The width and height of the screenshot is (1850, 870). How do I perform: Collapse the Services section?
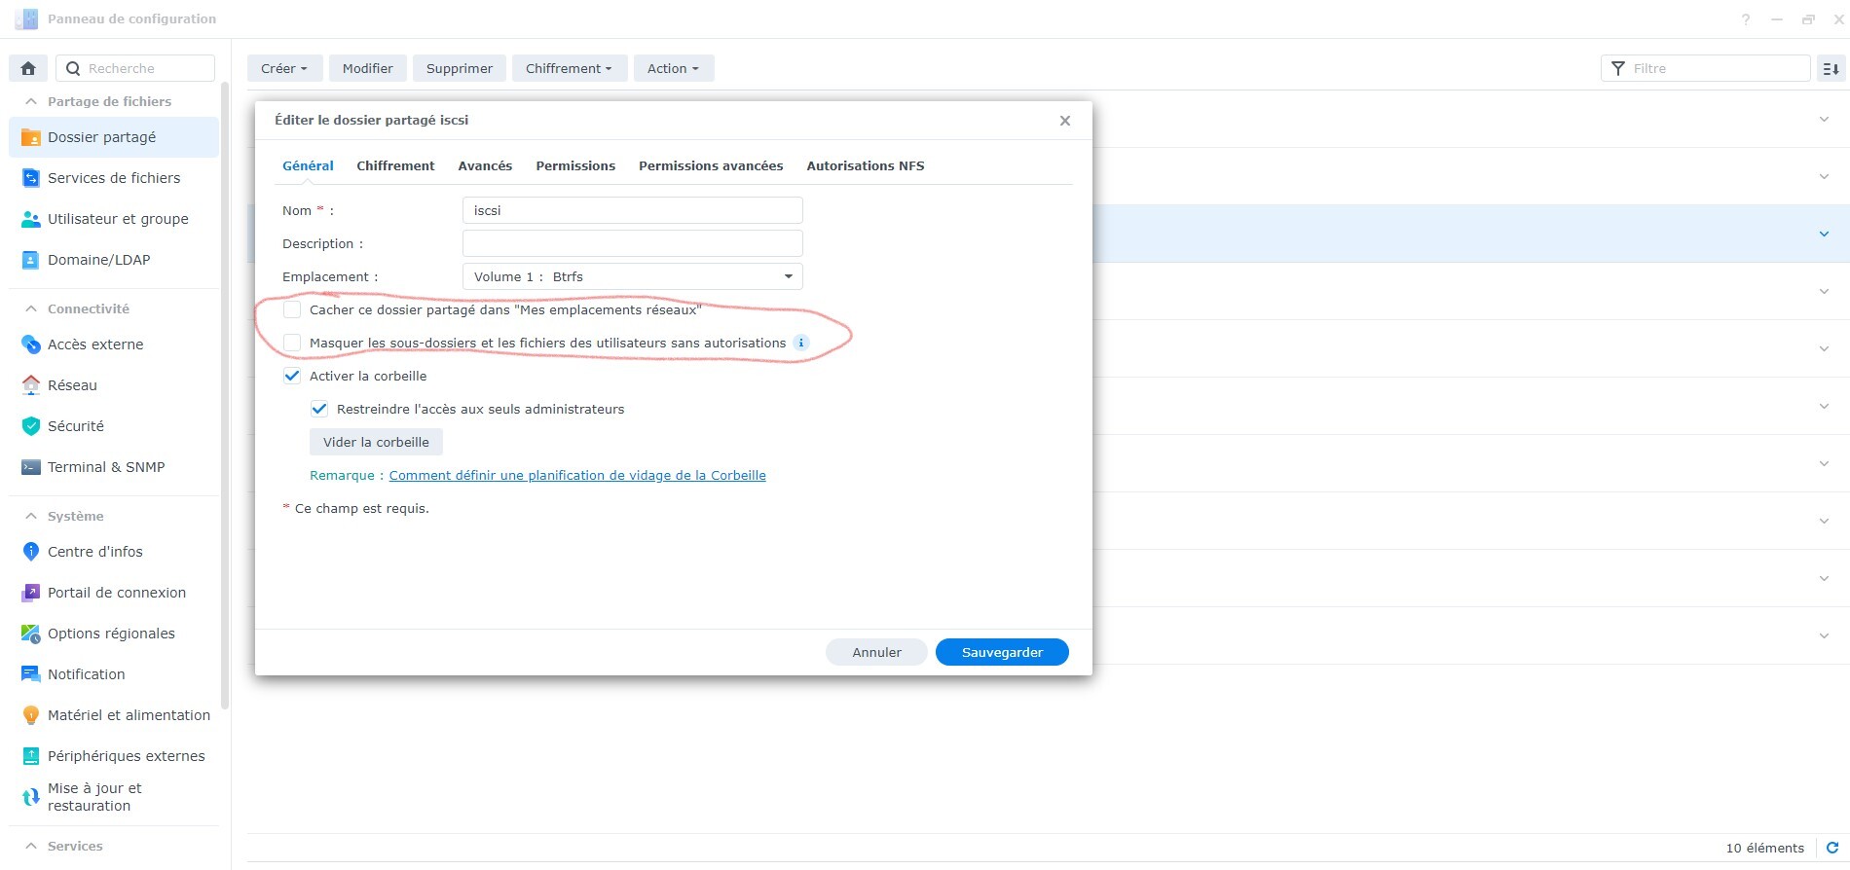pyautogui.click(x=31, y=846)
